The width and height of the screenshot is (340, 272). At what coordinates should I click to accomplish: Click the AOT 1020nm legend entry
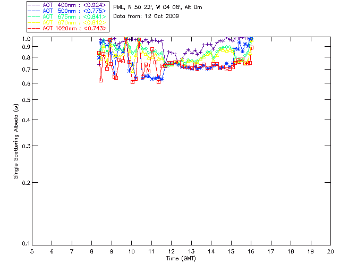pyautogui.click(x=67, y=28)
